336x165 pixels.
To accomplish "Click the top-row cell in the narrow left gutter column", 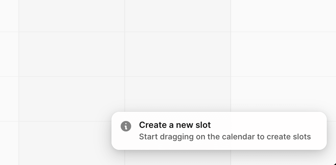I will pos(9,16).
